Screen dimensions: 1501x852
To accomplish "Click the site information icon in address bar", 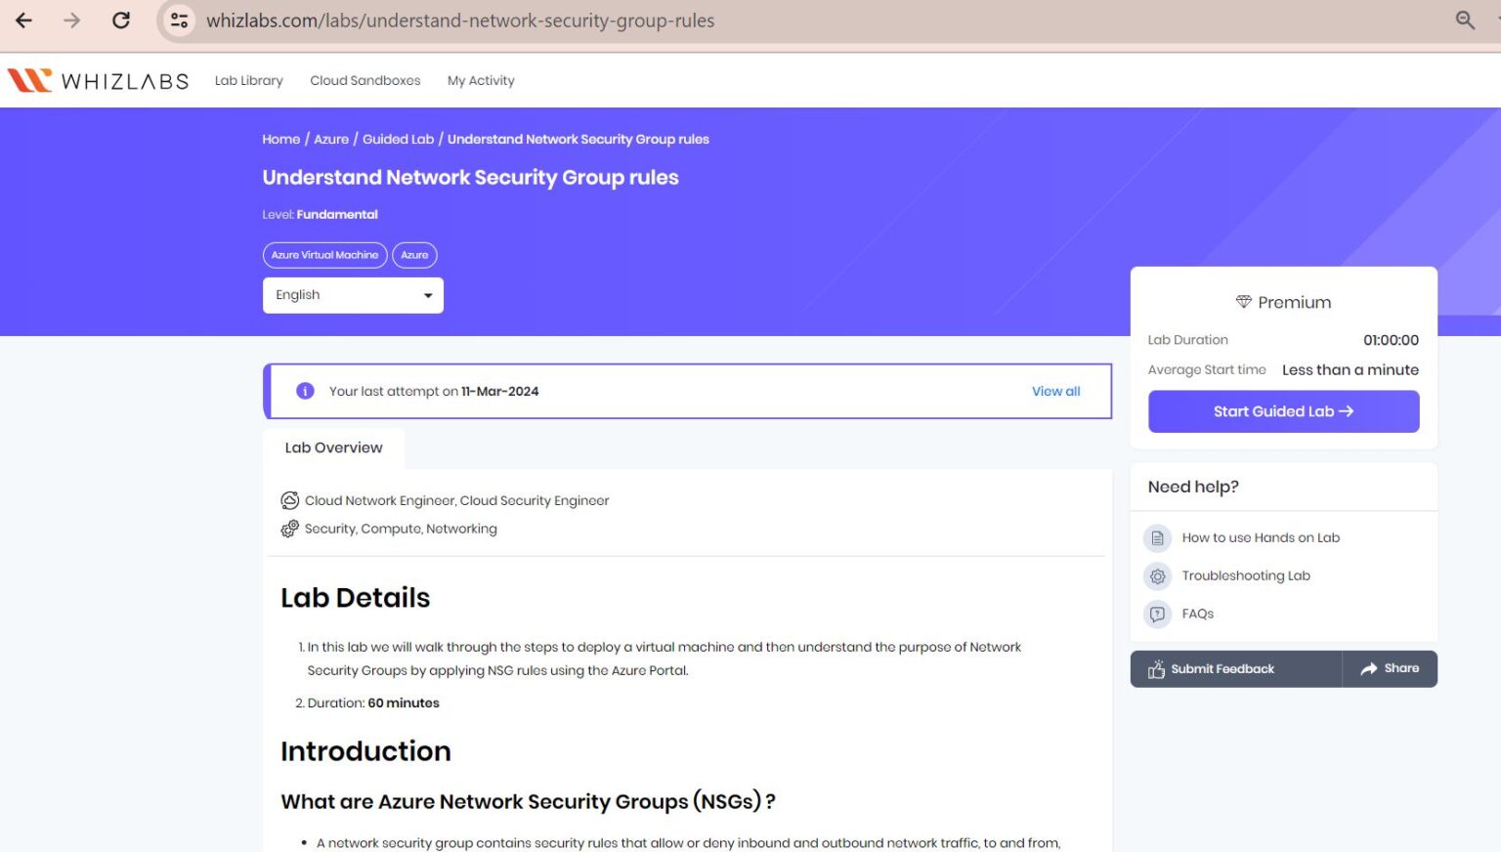I will pos(178,20).
